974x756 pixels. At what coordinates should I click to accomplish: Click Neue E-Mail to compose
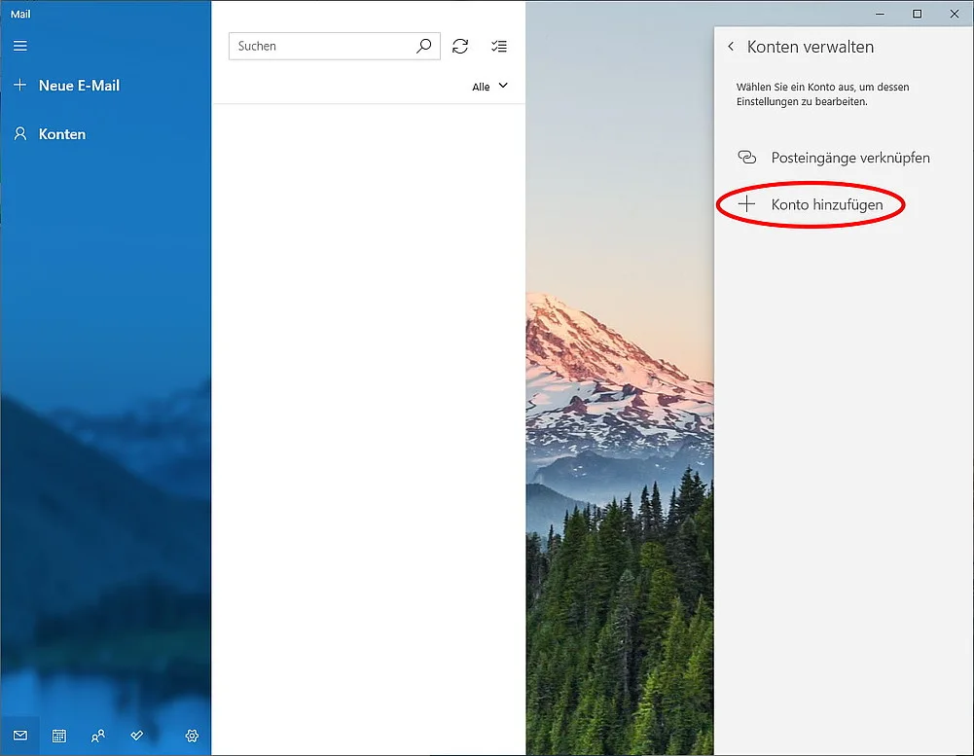click(78, 86)
